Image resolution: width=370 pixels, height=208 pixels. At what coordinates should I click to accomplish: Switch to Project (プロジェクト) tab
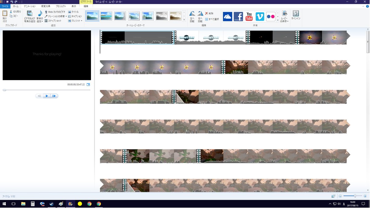61,6
